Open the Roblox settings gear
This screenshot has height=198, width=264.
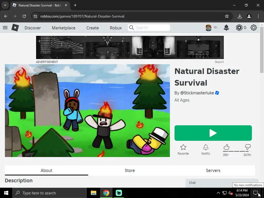[x=254, y=28]
